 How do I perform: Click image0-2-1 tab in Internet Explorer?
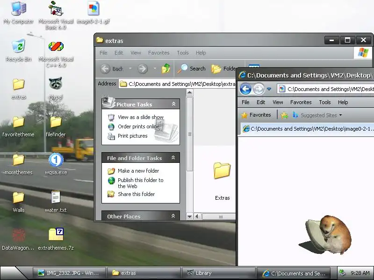[308, 129]
